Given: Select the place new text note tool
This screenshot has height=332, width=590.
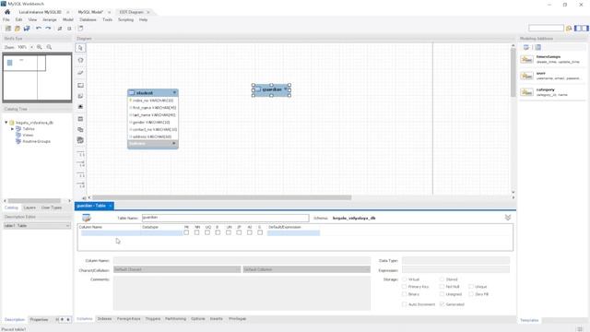Looking at the screenshot, I should tap(80, 96).
